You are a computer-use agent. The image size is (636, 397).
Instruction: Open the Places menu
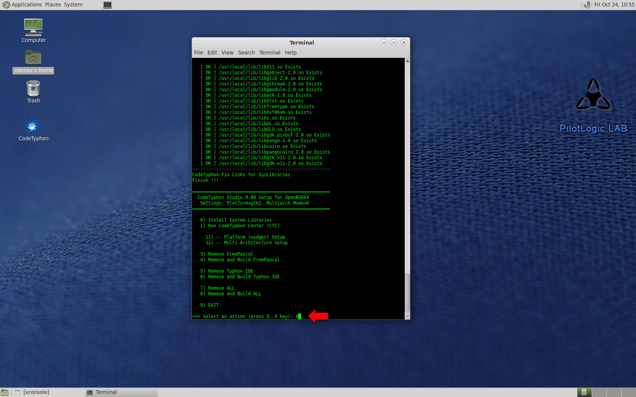pos(53,5)
